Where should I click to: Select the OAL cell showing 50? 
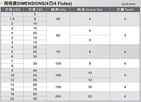[58, 19]
